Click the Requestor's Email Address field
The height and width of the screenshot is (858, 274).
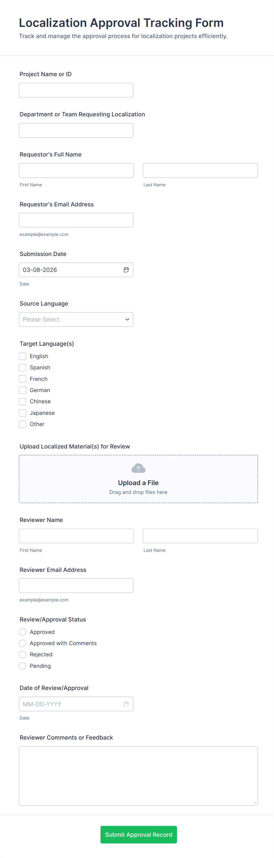point(76,220)
